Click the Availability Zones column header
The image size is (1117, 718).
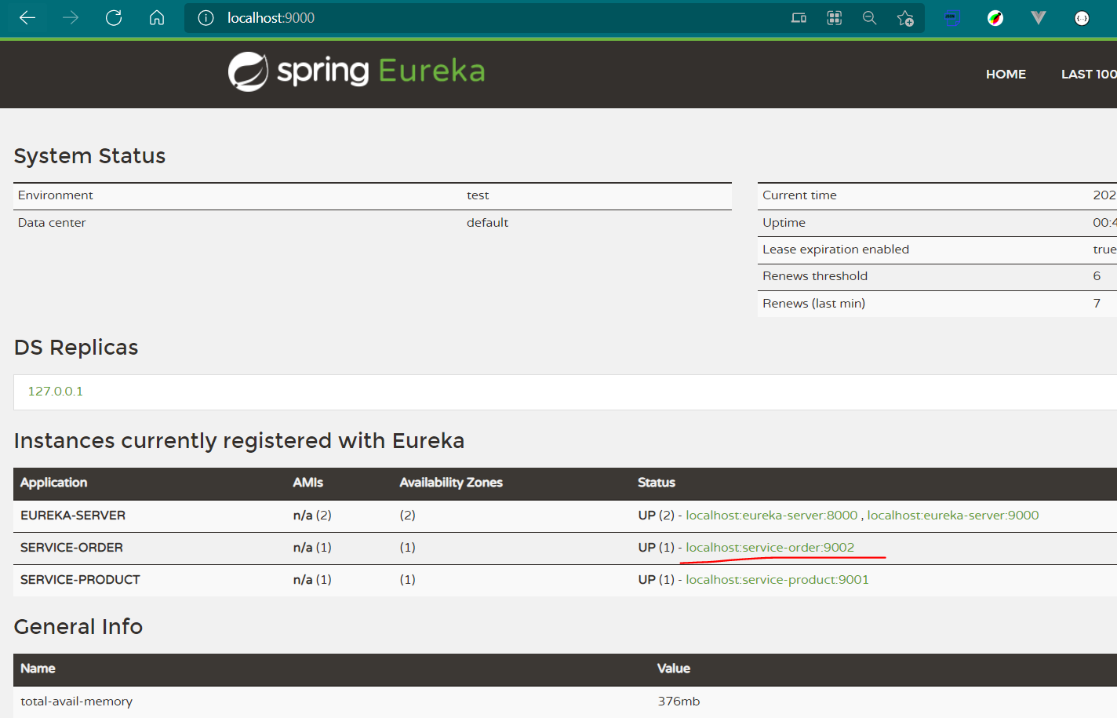coord(451,482)
